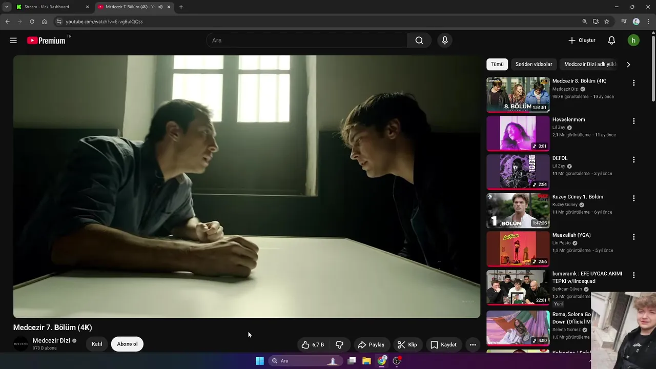The height and width of the screenshot is (369, 656).
Task: Open Chrome three-dot menu
Action: 649,22
